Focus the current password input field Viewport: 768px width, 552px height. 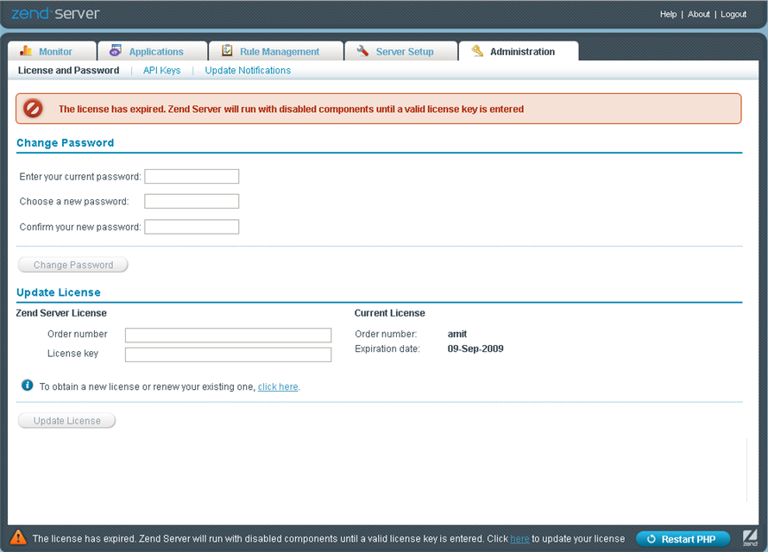click(x=192, y=177)
